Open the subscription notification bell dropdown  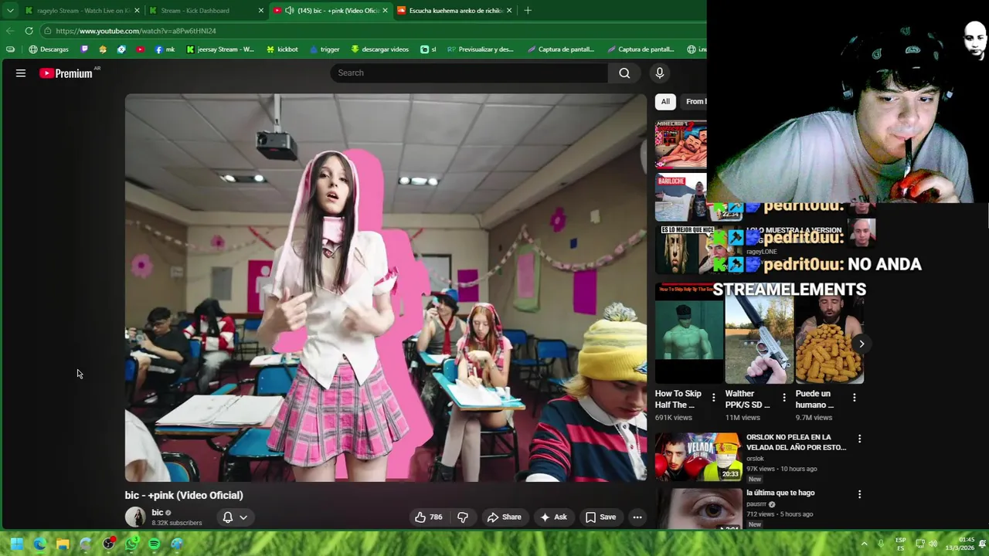(x=235, y=517)
